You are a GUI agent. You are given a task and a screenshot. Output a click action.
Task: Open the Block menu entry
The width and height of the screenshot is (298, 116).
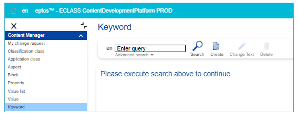(13, 75)
